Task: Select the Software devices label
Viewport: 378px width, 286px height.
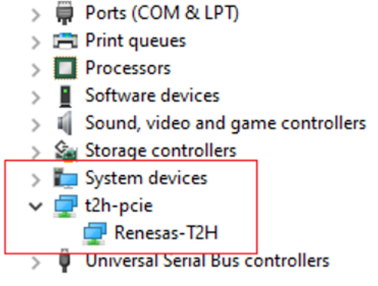Action: click(x=152, y=96)
